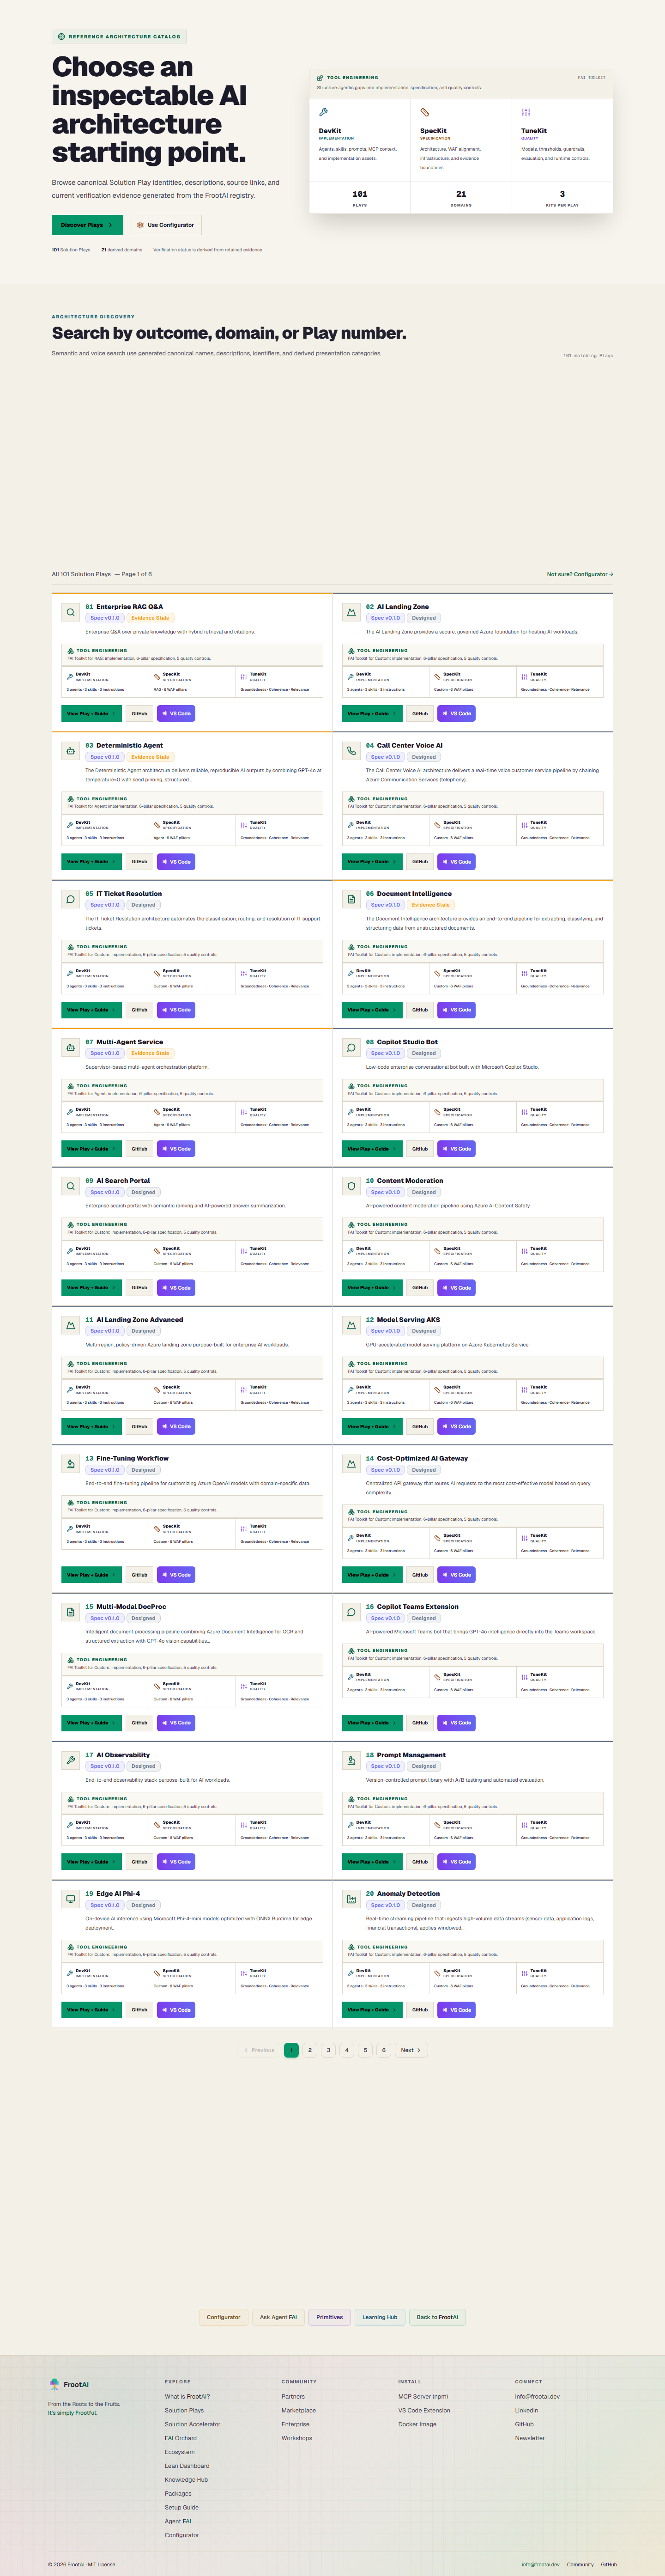Click the Copilot Studio Bot chat icon

(x=351, y=1047)
